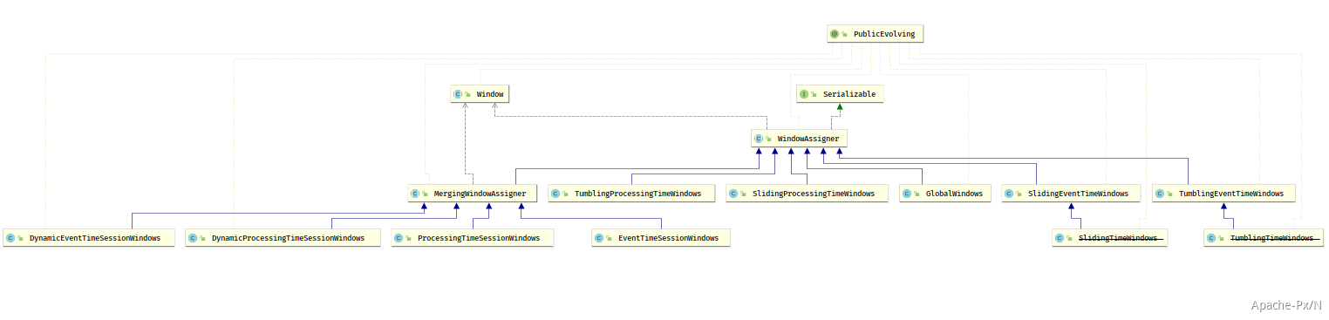The height and width of the screenshot is (320, 1329).
Task: Click the abstract class icon beside WindowAssigner
Action: point(759,139)
